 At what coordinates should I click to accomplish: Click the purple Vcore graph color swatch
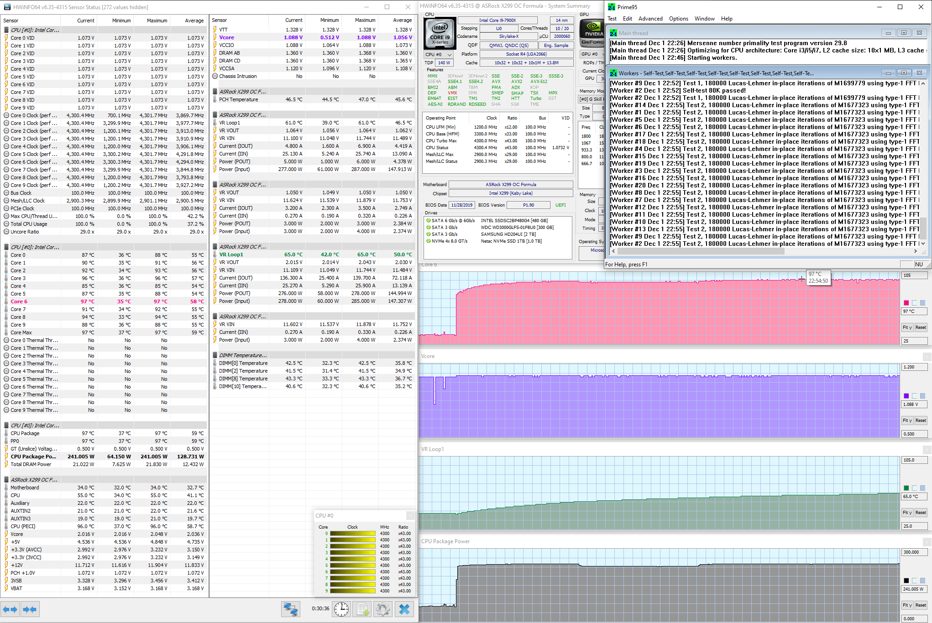906,396
